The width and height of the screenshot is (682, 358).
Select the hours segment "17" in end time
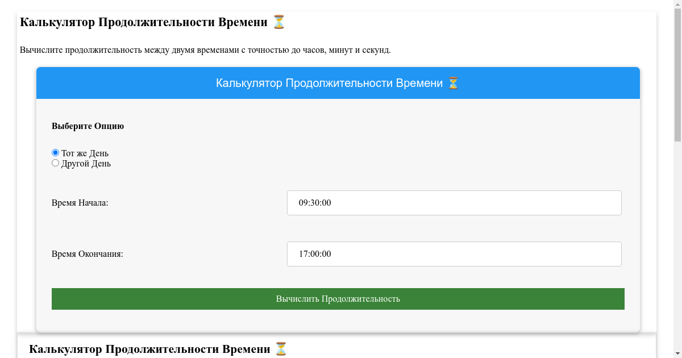pos(303,254)
